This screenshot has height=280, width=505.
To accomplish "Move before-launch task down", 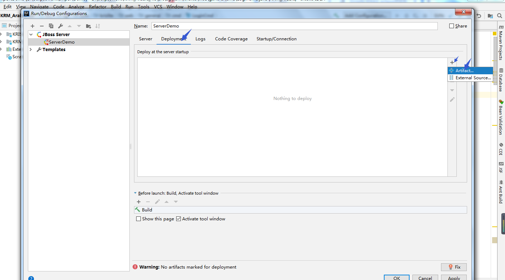I will click(x=176, y=202).
